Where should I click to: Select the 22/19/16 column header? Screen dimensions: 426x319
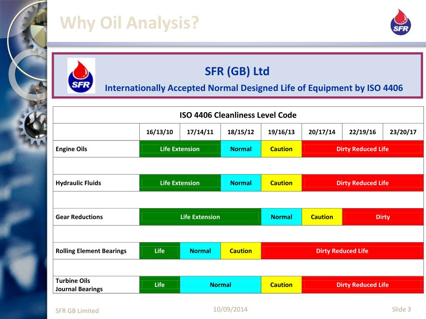362,132
